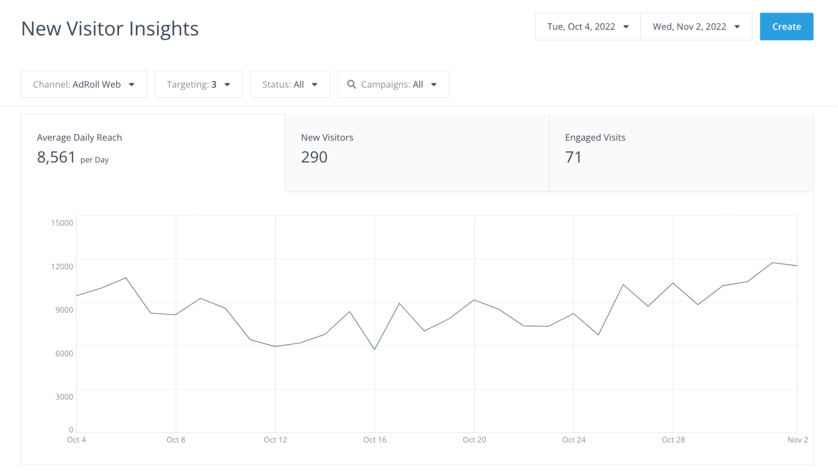The height and width of the screenshot is (471, 838).
Task: Select the Average Daily Reach tab
Action: click(153, 153)
